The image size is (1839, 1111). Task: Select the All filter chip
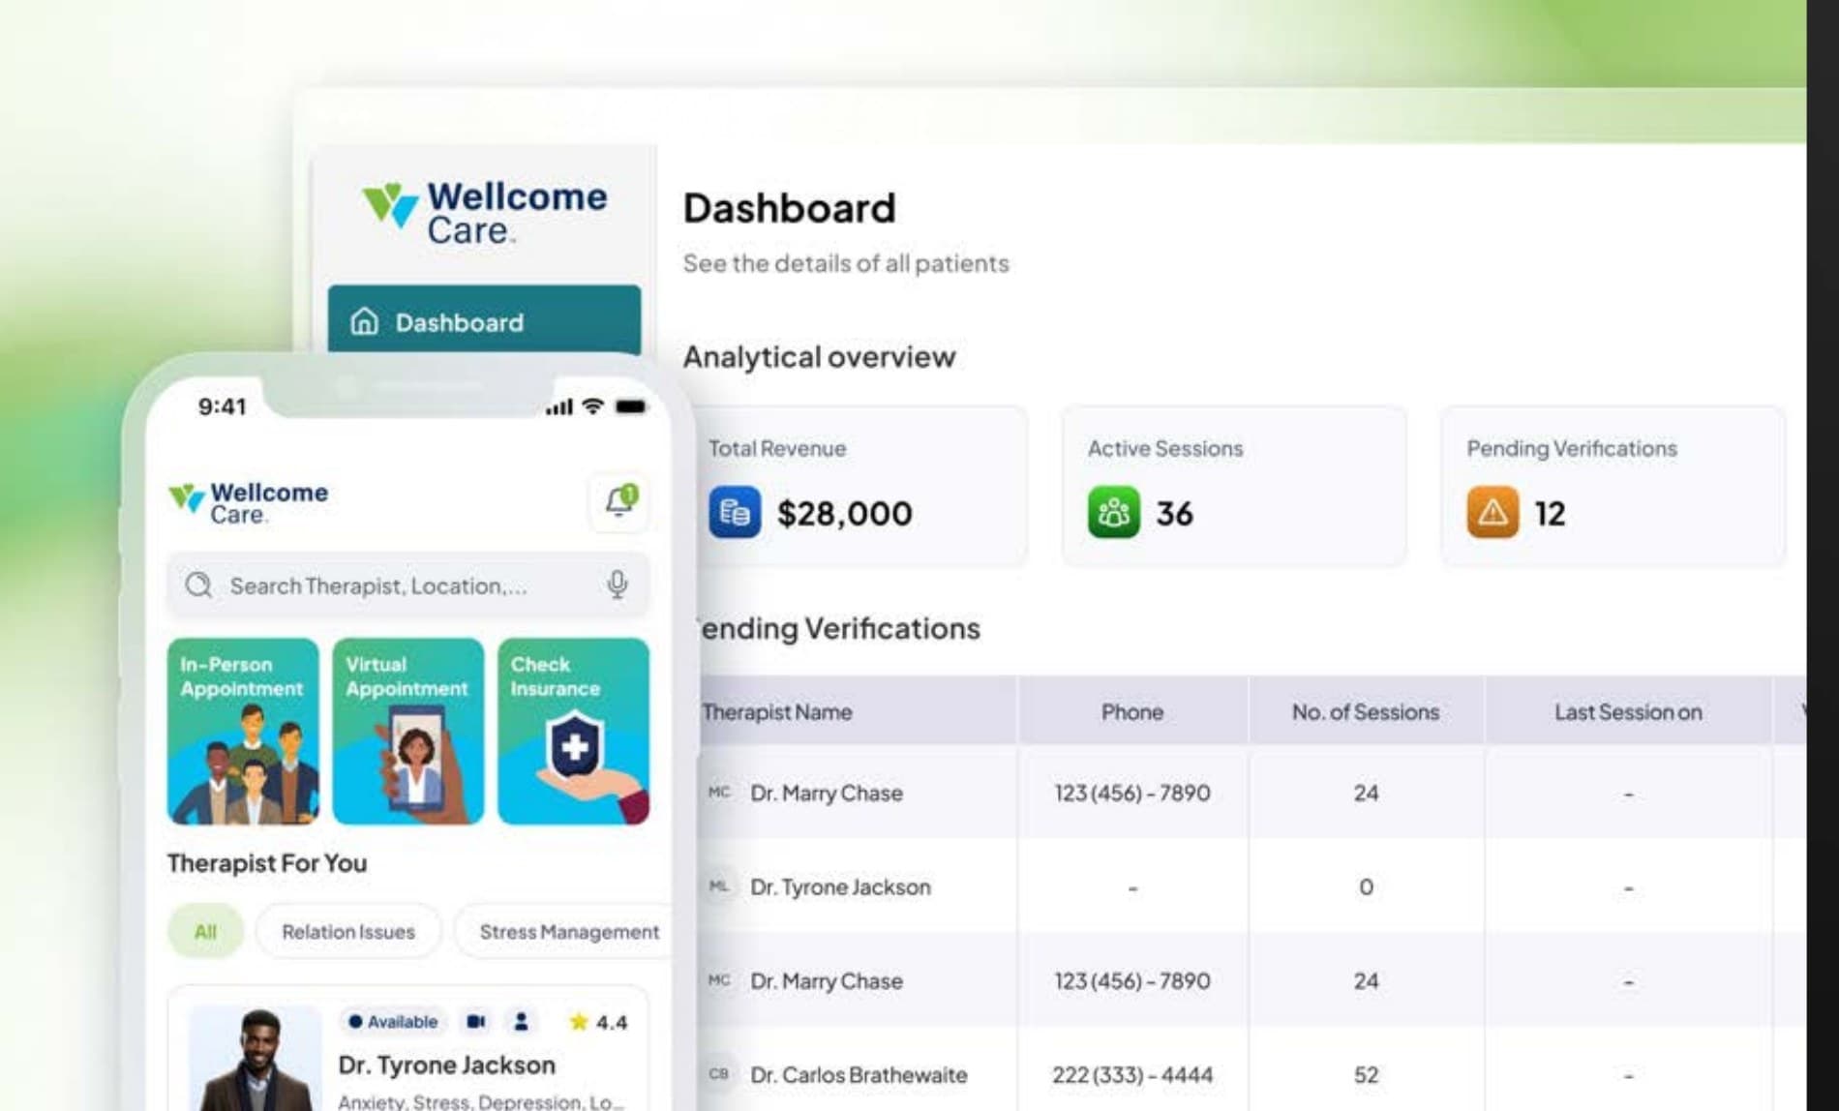click(x=205, y=931)
